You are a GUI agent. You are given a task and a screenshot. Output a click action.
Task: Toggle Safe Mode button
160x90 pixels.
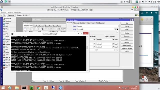[11, 15]
